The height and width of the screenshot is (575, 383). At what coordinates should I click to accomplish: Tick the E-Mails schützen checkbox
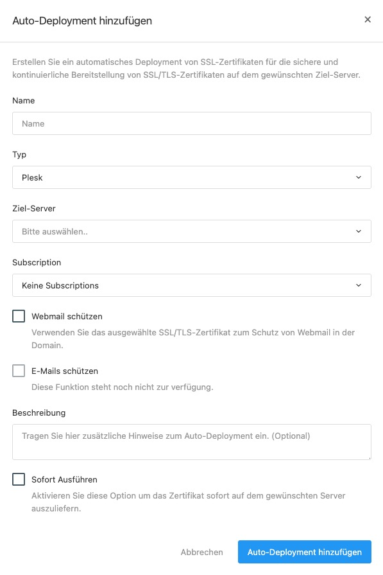pos(19,371)
